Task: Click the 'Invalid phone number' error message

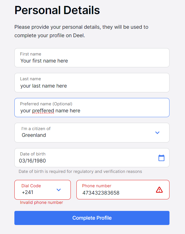Action: (41, 202)
